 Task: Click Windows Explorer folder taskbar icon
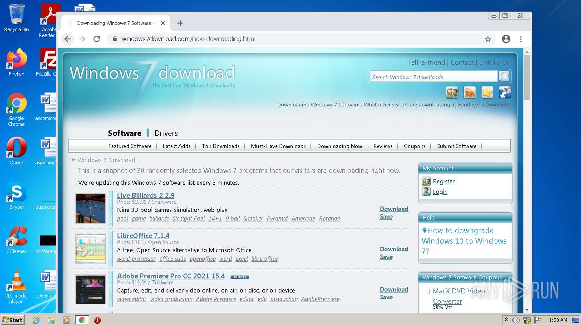(51, 320)
